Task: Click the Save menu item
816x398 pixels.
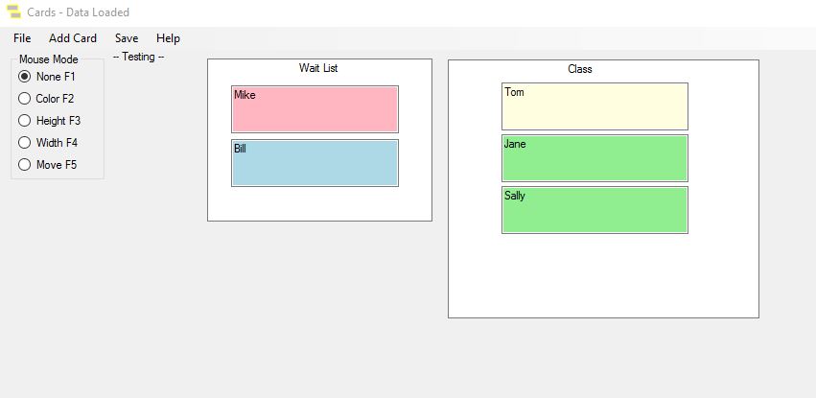Action: 127,38
